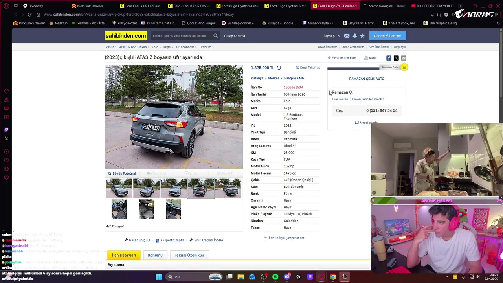Open Karşılaştır link

(400, 47)
